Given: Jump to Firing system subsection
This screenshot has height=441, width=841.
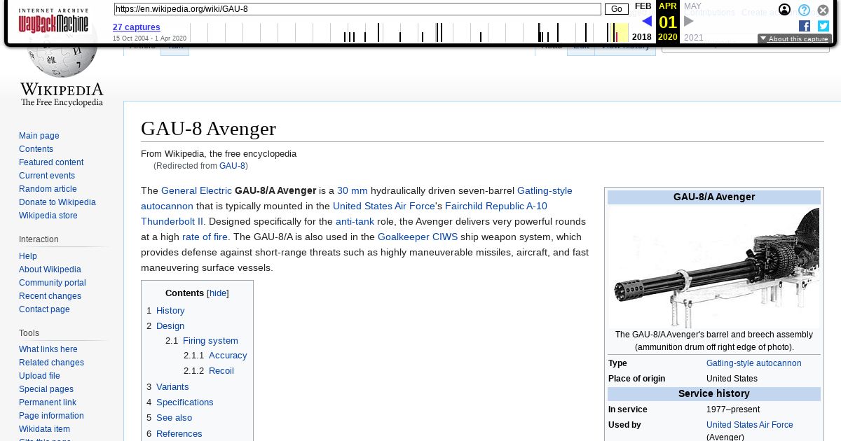Looking at the screenshot, I should click(x=210, y=341).
